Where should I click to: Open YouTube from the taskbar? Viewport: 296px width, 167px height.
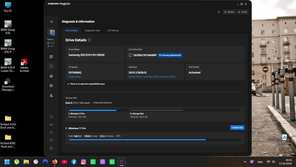[64, 162]
